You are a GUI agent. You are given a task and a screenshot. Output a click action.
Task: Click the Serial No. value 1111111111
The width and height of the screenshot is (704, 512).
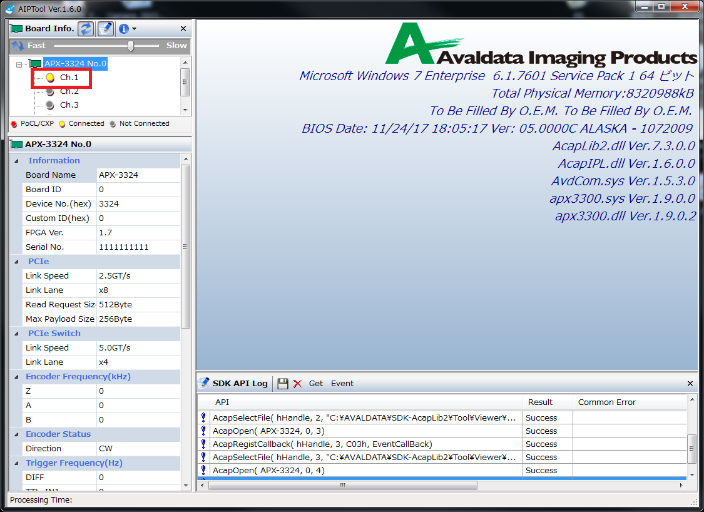138,247
